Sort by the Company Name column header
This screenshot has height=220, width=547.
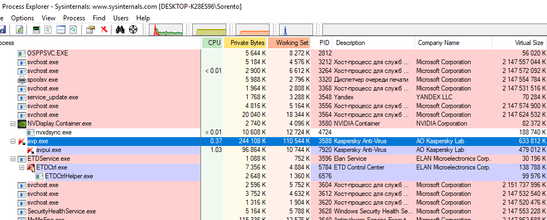tap(454, 43)
